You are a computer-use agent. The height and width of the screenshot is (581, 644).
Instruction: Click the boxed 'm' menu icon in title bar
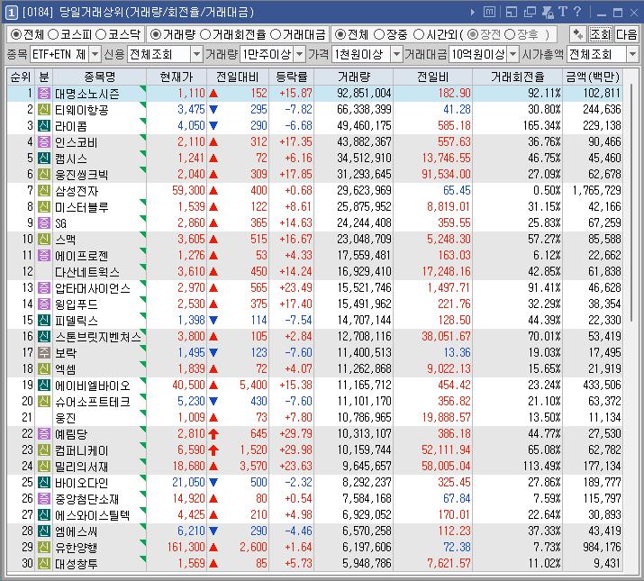pos(489,12)
